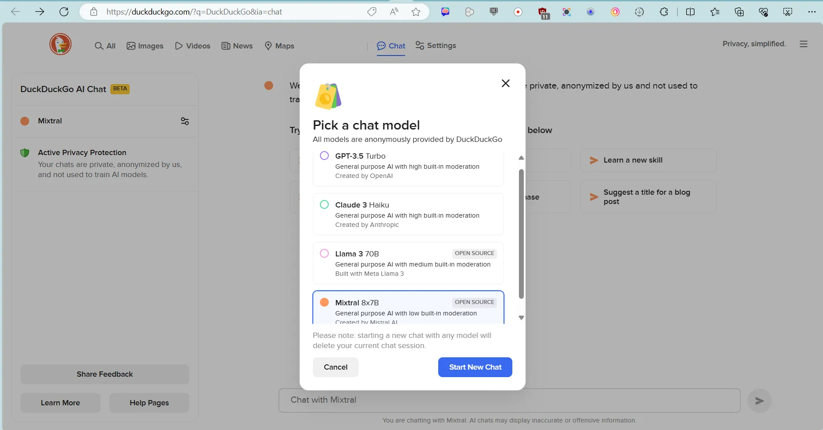The width and height of the screenshot is (823, 430).
Task: Click Created by OpenAI text
Action: tap(364, 176)
